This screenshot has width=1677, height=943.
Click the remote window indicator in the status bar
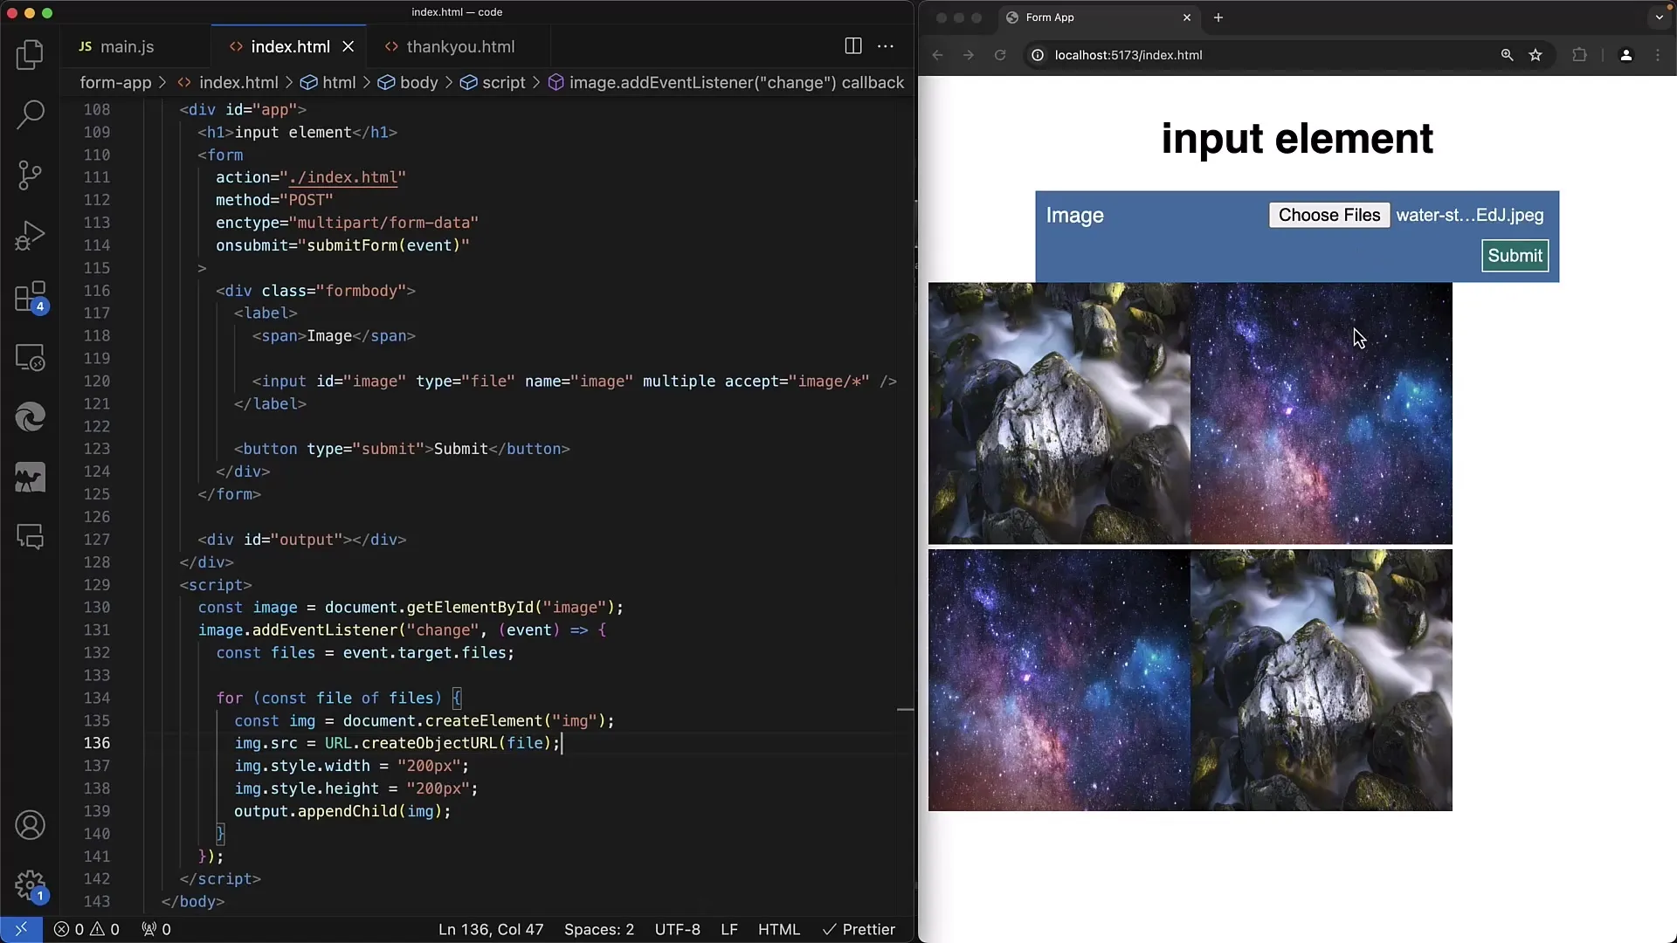(x=21, y=929)
